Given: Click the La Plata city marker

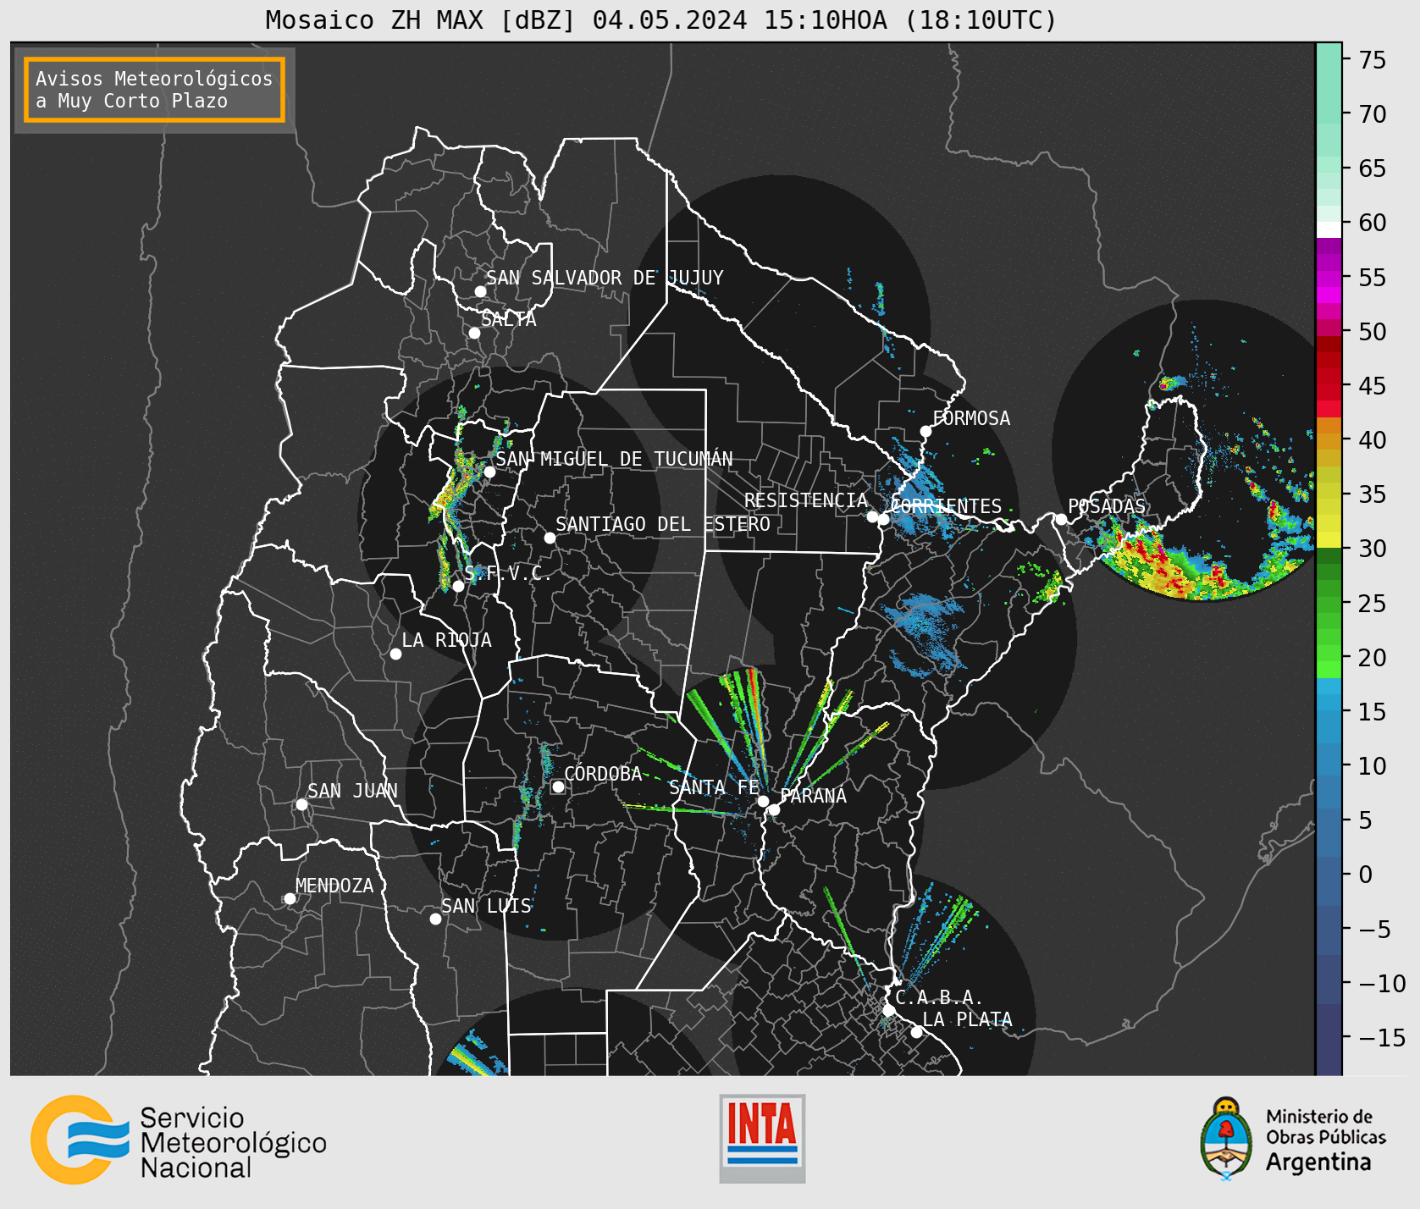Looking at the screenshot, I should coord(916,1032).
